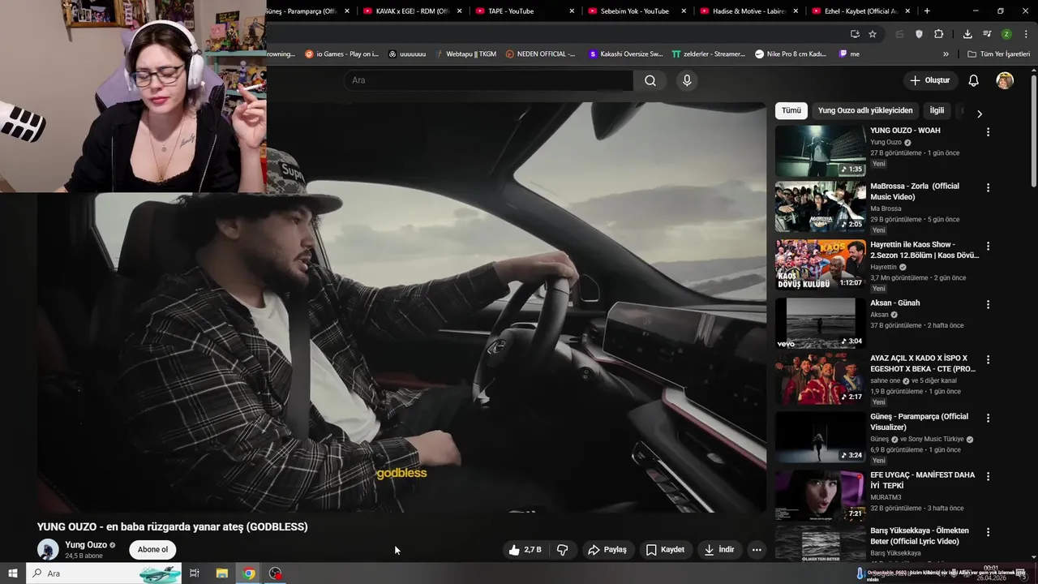Open Yung Ouzo channel name link
Image resolution: width=1038 pixels, height=584 pixels.
[86, 545]
